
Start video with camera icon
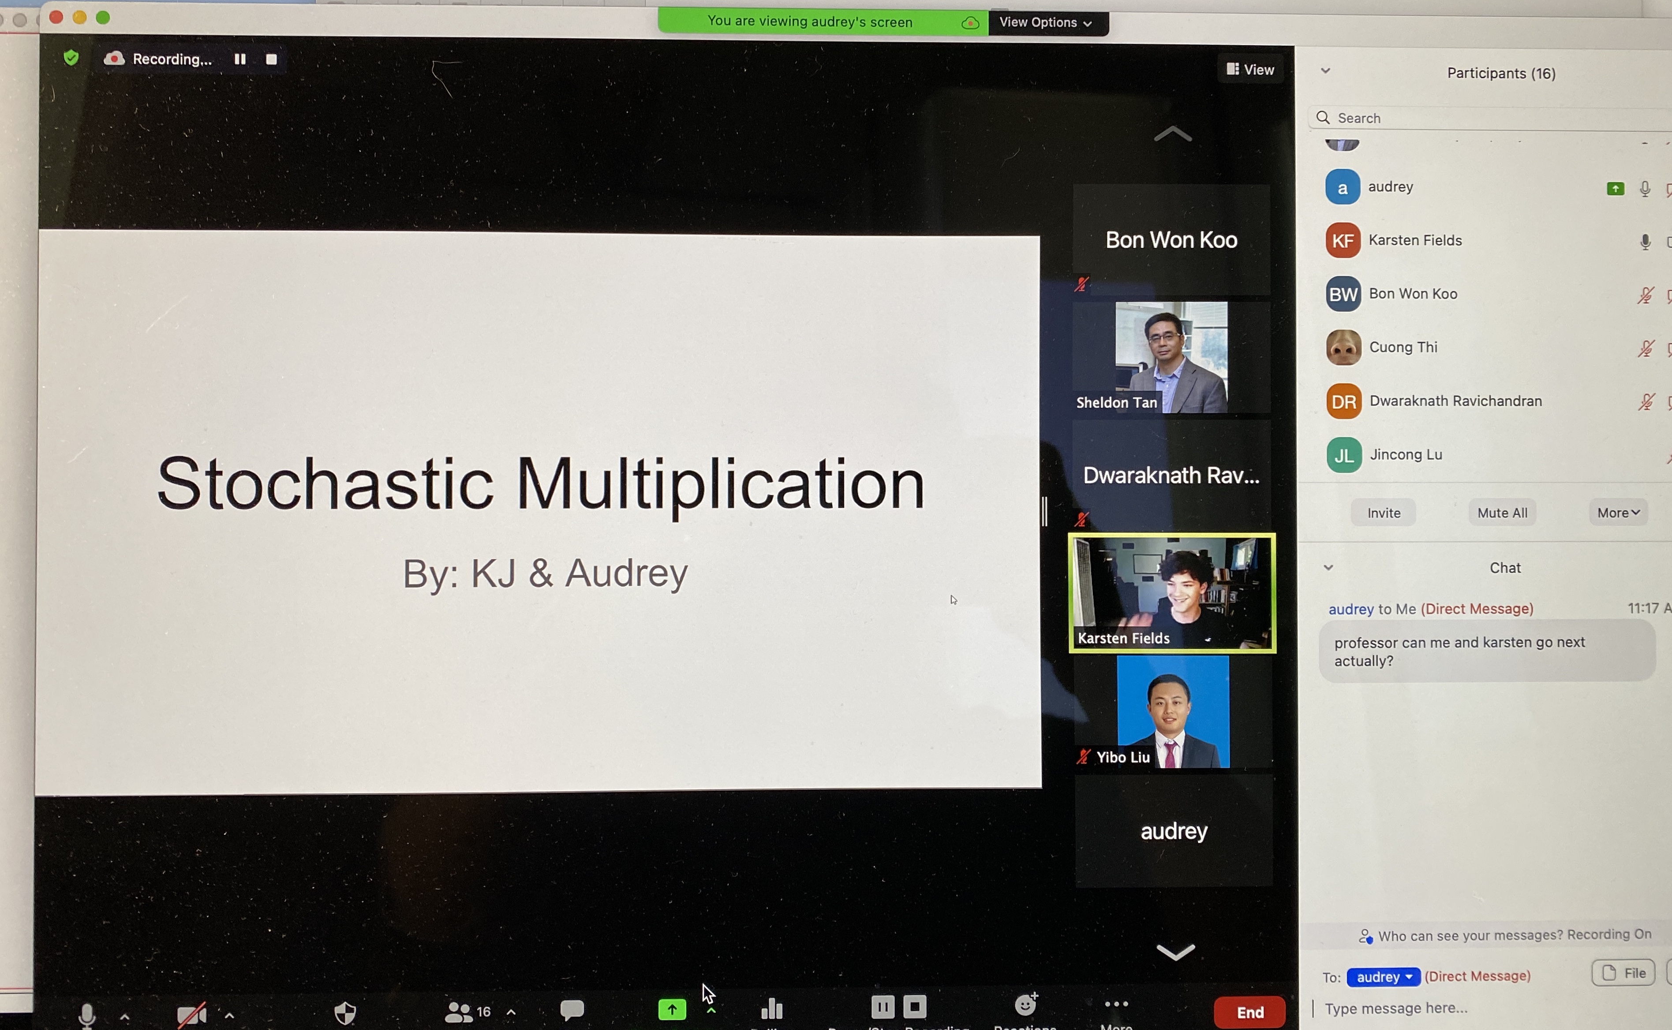pos(191,1014)
